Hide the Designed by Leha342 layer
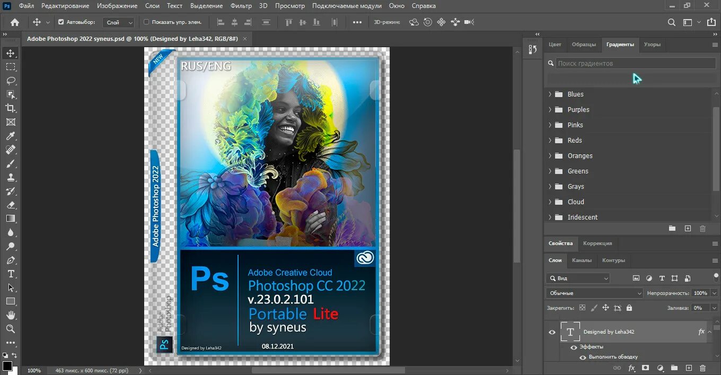Screen dimensions: 721x375 point(552,332)
